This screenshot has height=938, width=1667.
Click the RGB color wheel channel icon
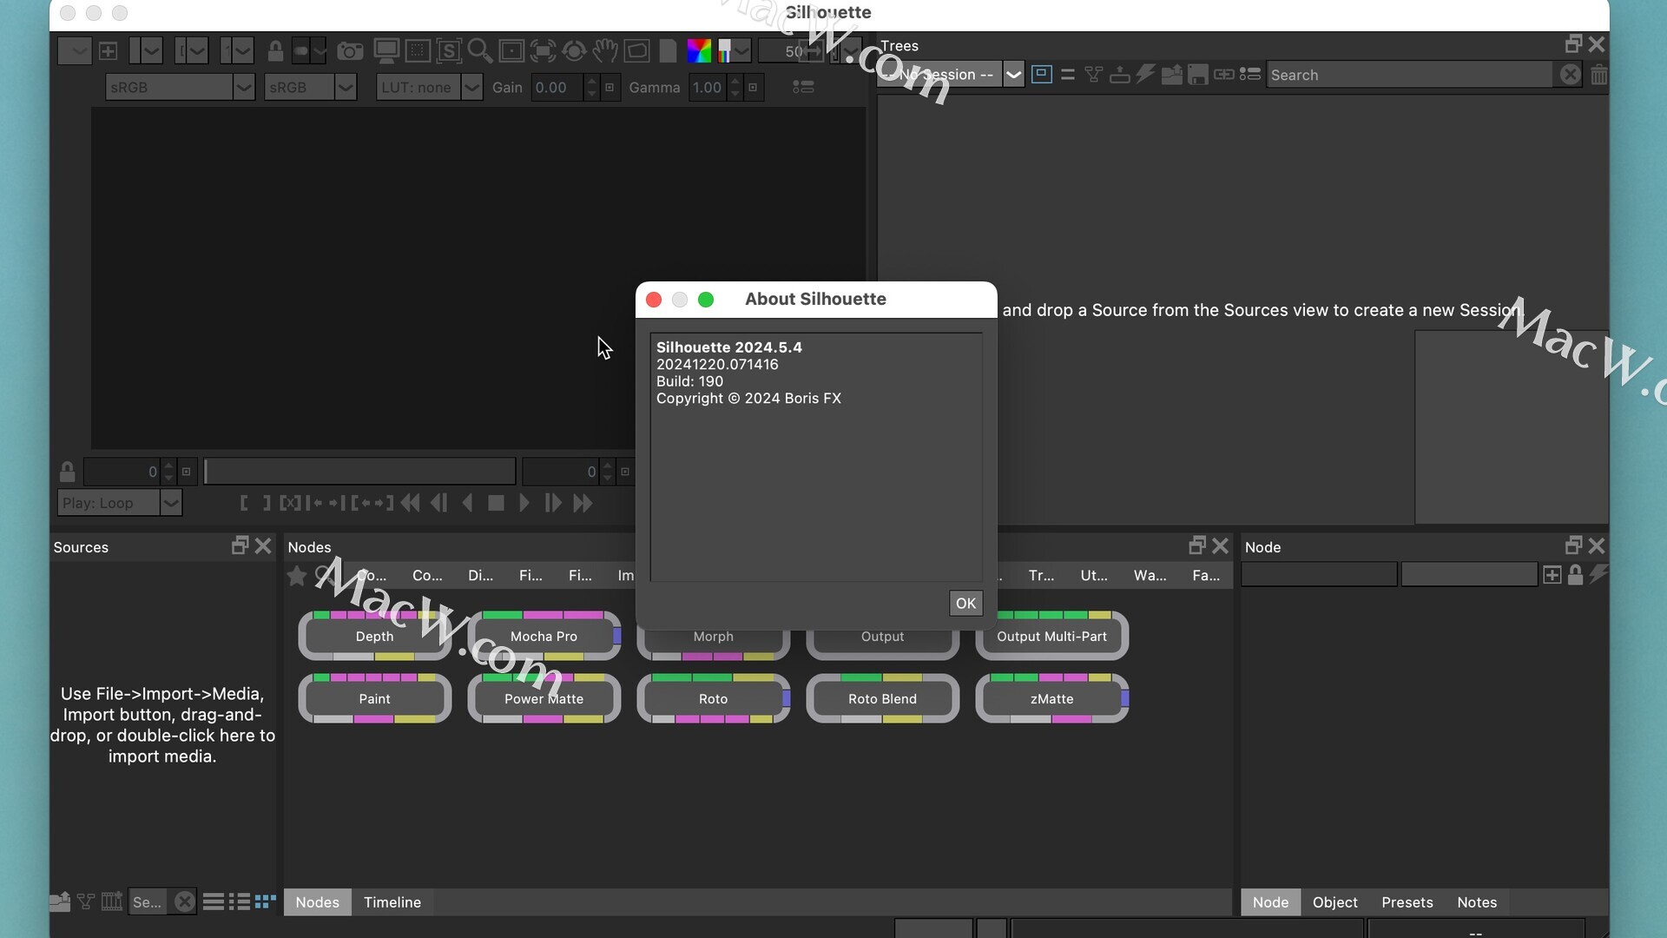coord(699,51)
